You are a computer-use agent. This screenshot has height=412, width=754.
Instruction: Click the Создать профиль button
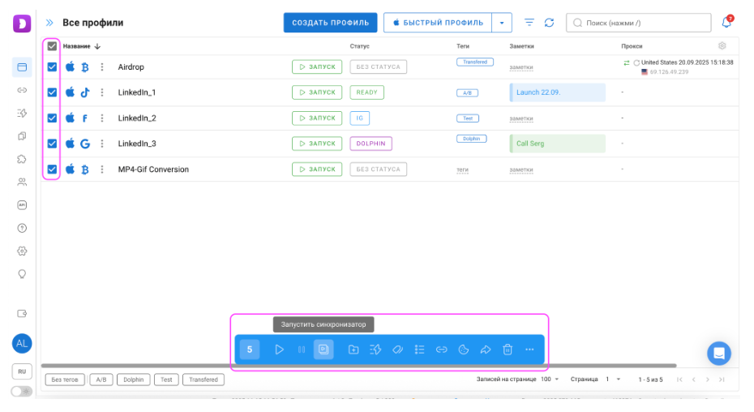point(330,23)
